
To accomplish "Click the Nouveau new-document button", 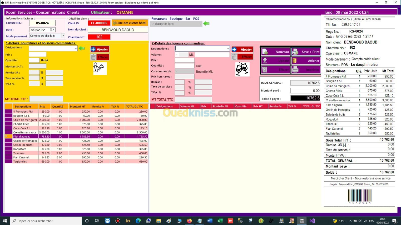I will tap(275, 52).
